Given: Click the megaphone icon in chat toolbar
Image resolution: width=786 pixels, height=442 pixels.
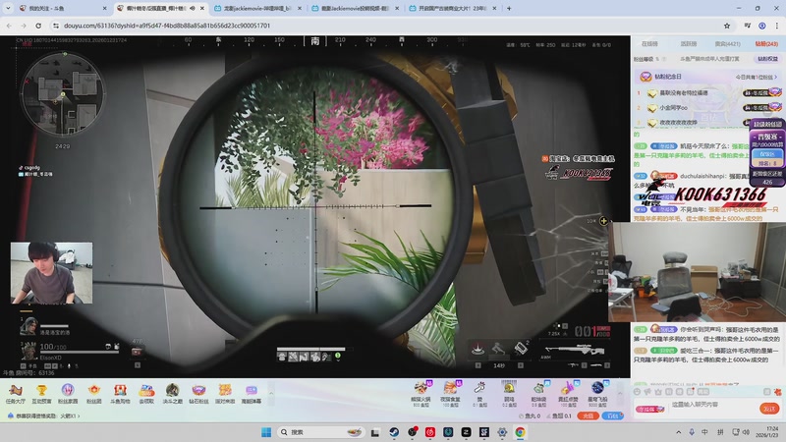Looking at the screenshot, I should click(x=647, y=391).
